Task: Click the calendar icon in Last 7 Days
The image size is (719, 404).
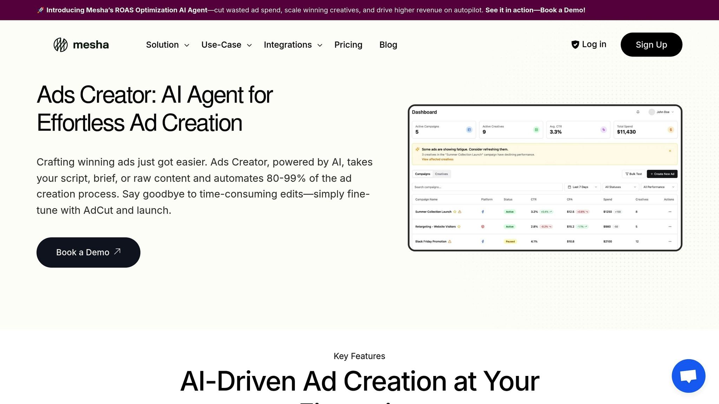Action: click(x=569, y=187)
